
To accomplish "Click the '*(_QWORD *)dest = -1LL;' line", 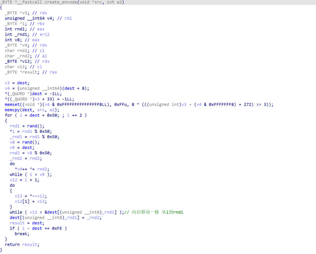I will click(x=33, y=94).
